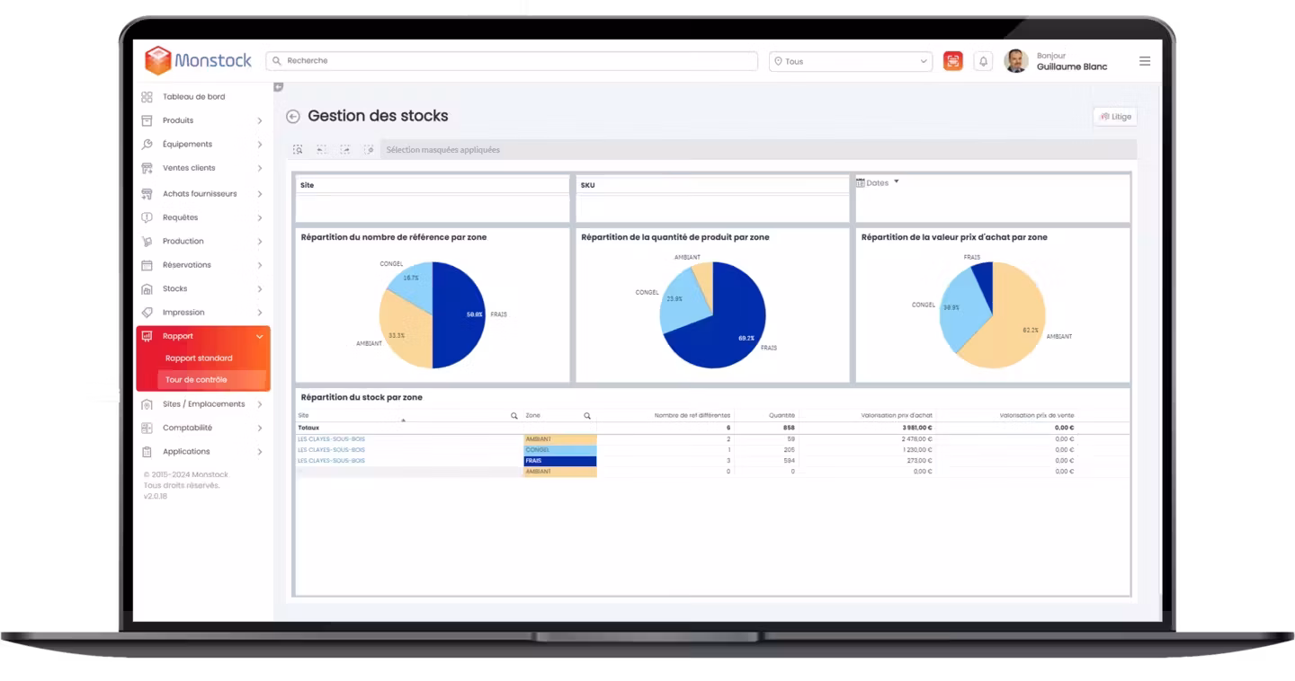Go back using arrow beside Gestion des stocks

pos(292,117)
